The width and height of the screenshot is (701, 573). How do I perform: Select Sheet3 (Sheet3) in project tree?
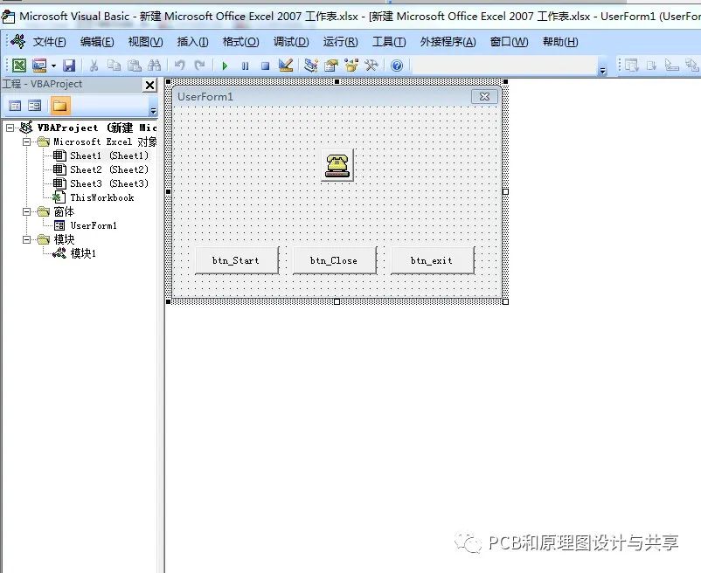pyautogui.click(x=109, y=183)
